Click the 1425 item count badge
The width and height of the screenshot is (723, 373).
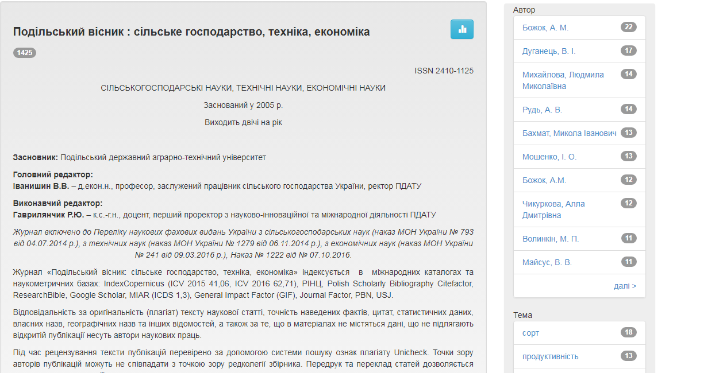(25, 53)
